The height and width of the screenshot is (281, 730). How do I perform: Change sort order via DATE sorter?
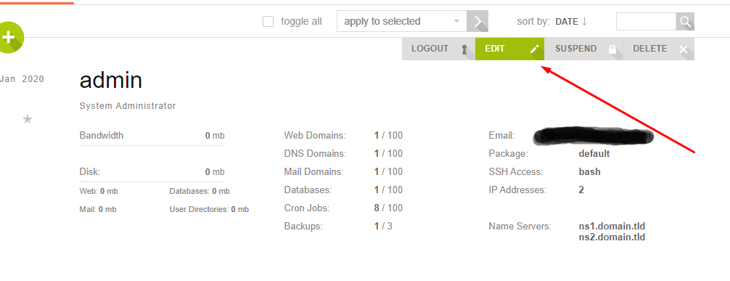571,22
